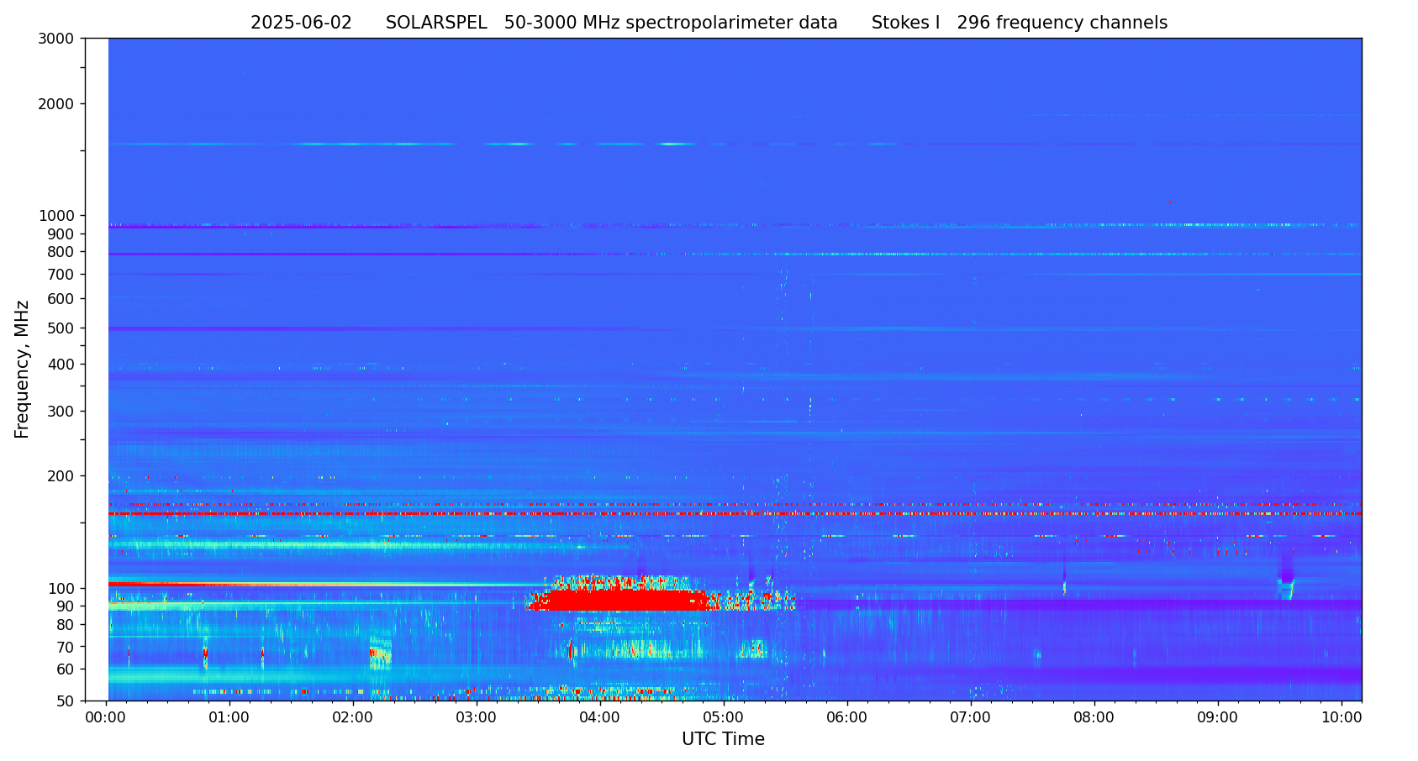Click the 50 MHz frequency tick label
Image resolution: width=1418 pixels, height=761 pixels.
click(x=64, y=701)
